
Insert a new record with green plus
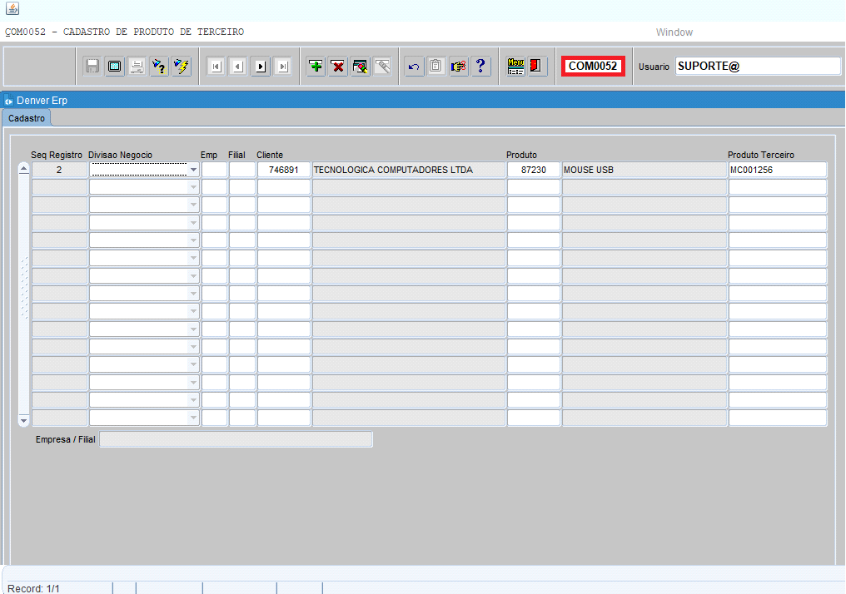click(x=316, y=67)
